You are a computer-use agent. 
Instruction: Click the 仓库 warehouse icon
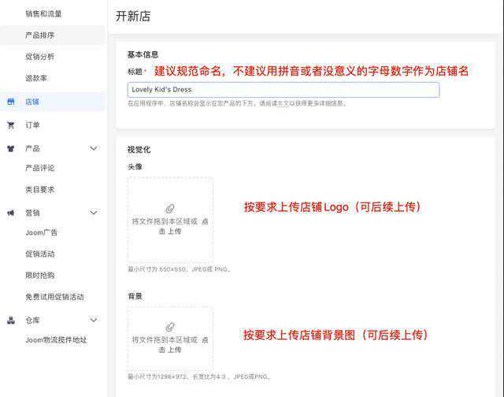point(11,320)
